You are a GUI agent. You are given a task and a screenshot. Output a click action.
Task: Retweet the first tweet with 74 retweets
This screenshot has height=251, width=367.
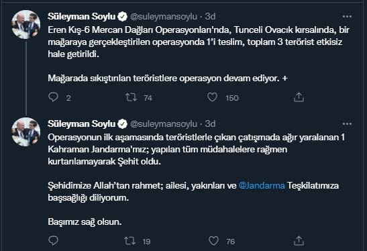click(131, 97)
